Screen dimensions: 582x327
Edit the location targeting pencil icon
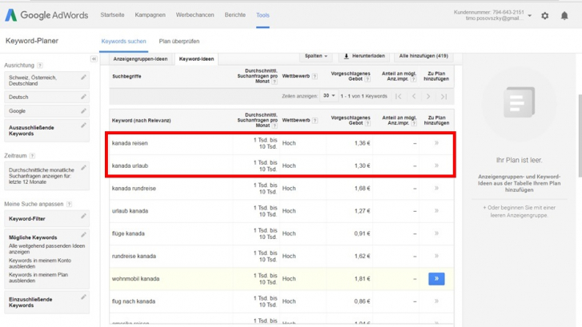click(83, 77)
